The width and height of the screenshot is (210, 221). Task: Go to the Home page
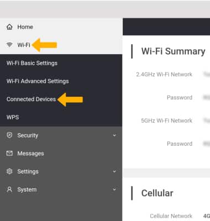tap(25, 27)
